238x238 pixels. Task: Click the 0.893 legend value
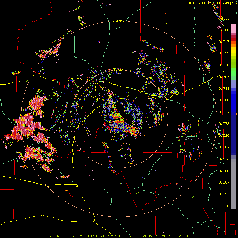(x=224, y=53)
